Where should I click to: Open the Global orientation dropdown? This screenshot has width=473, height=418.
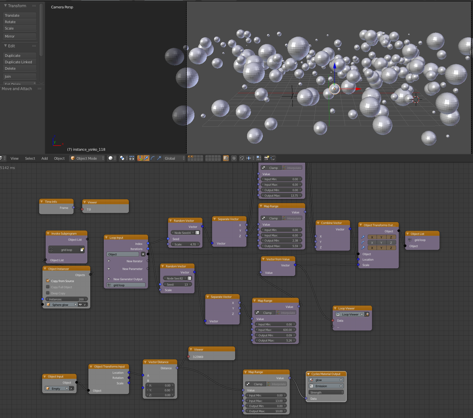click(x=174, y=158)
